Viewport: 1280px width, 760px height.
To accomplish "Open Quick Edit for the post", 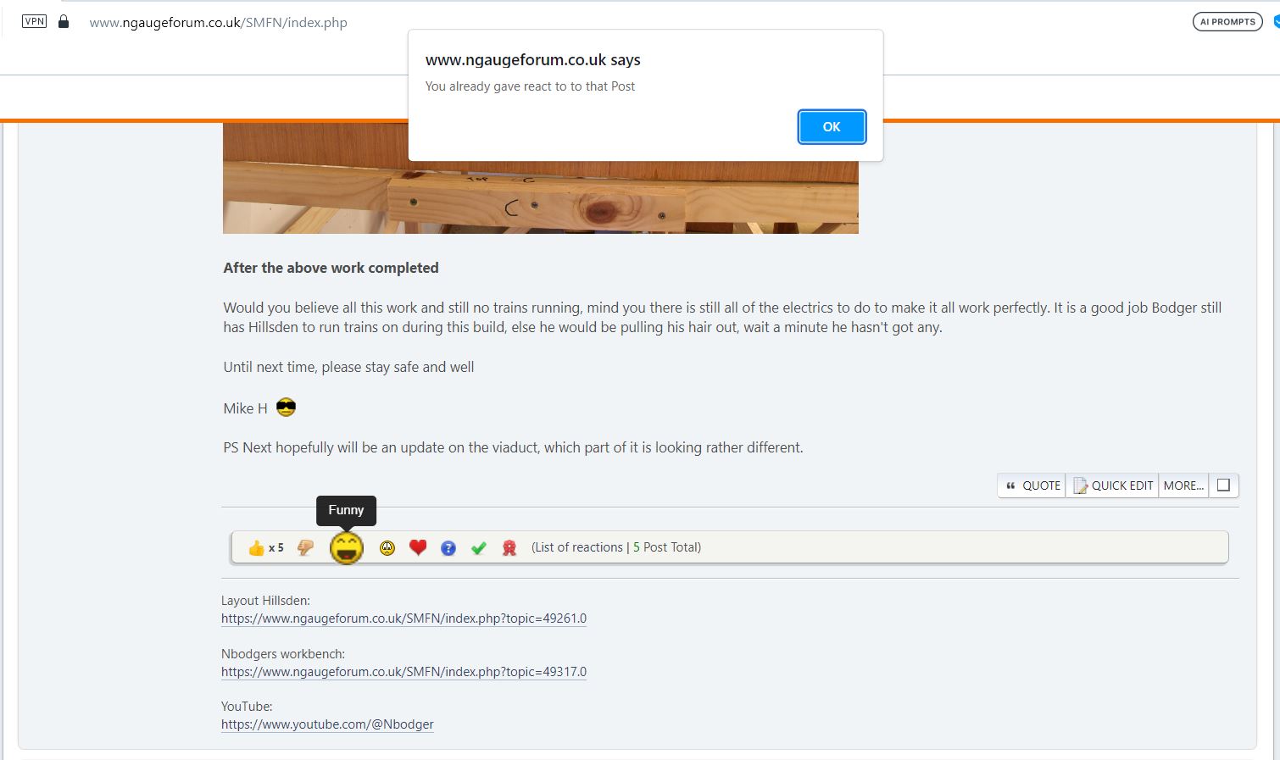I will coord(1113,485).
